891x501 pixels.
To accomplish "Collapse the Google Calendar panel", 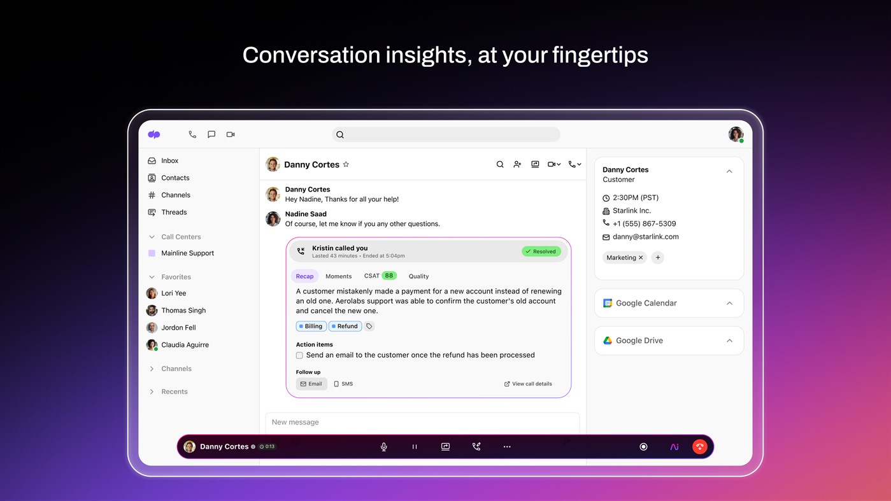I will pos(729,303).
